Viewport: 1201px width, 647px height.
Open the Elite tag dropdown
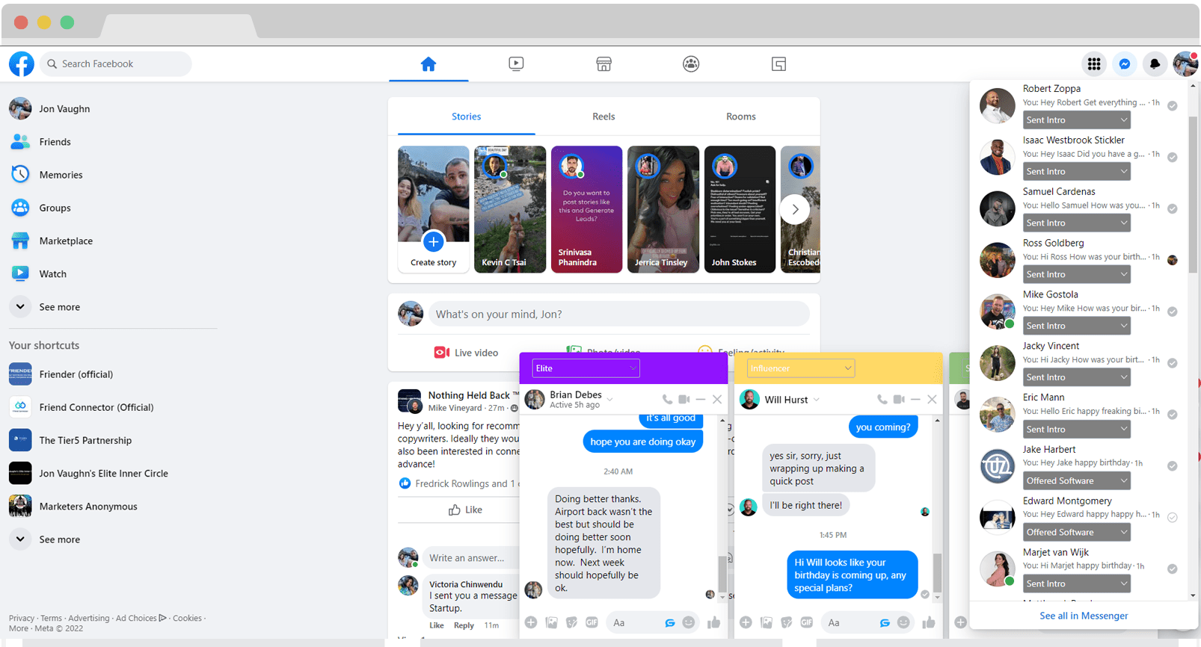(586, 368)
